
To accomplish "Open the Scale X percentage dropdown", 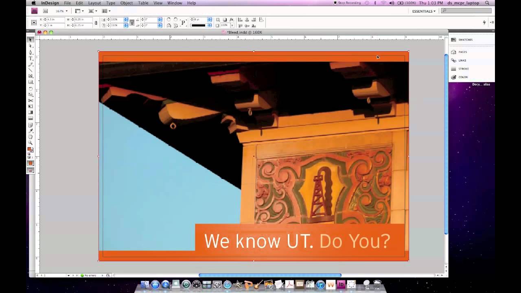I will click(126, 20).
